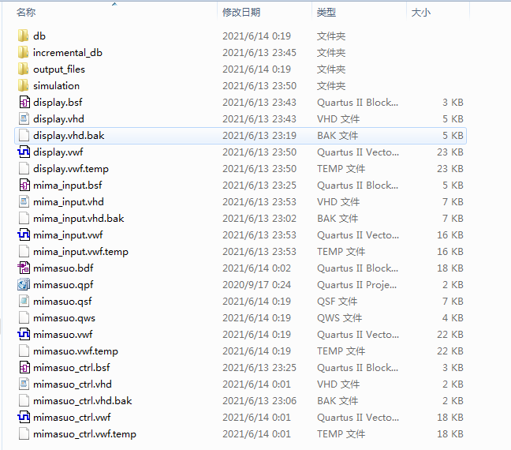
Task: Click the display.vwf waveform icon
Action: (x=24, y=152)
